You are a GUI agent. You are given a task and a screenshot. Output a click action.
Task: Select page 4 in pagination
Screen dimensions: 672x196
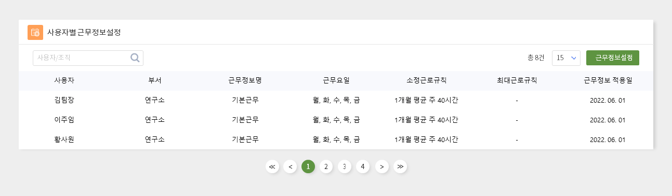click(x=363, y=166)
